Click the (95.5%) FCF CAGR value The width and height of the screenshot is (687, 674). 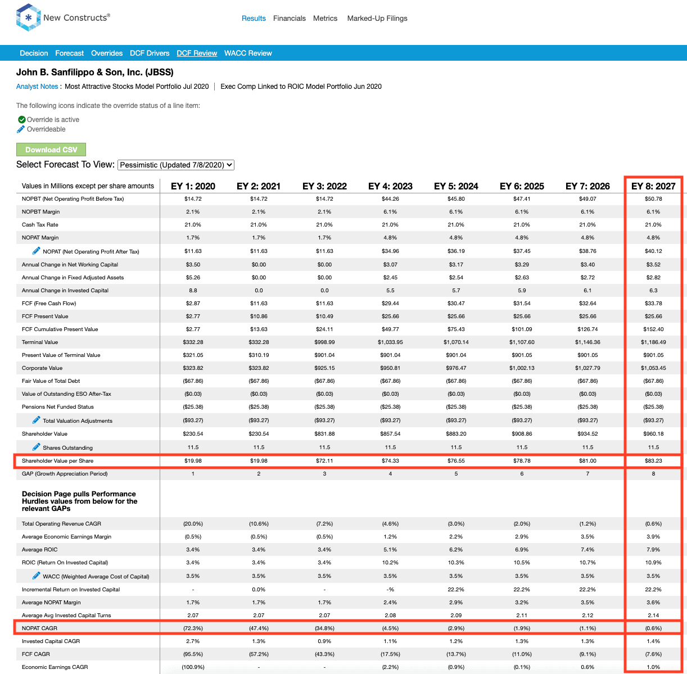(x=193, y=654)
